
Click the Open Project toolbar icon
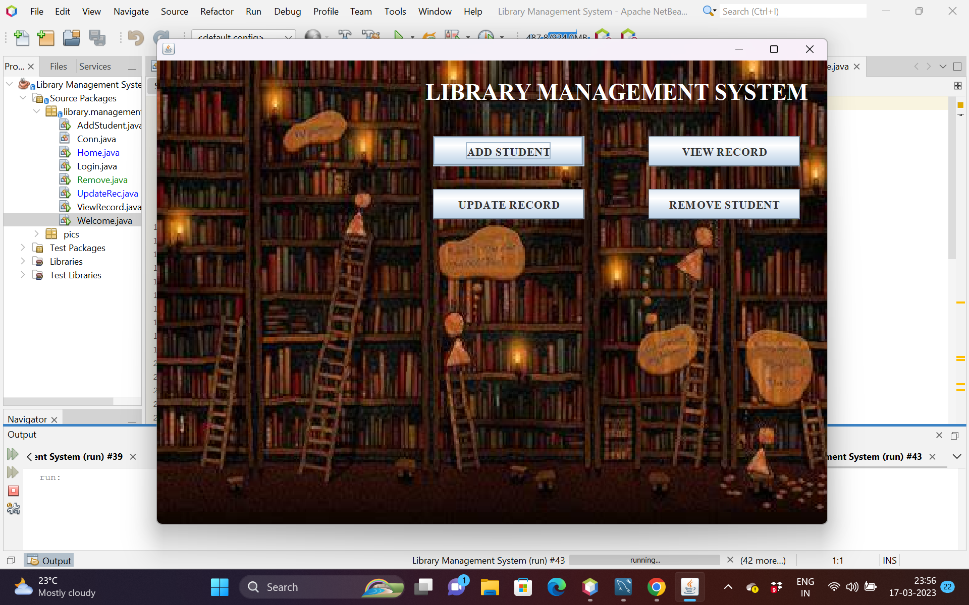coord(71,38)
